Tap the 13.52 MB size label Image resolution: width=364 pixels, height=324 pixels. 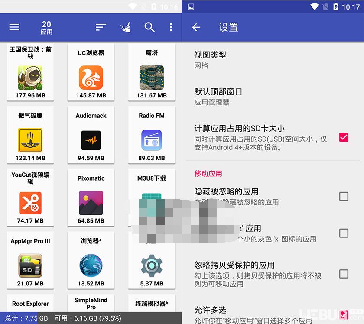click(x=91, y=283)
